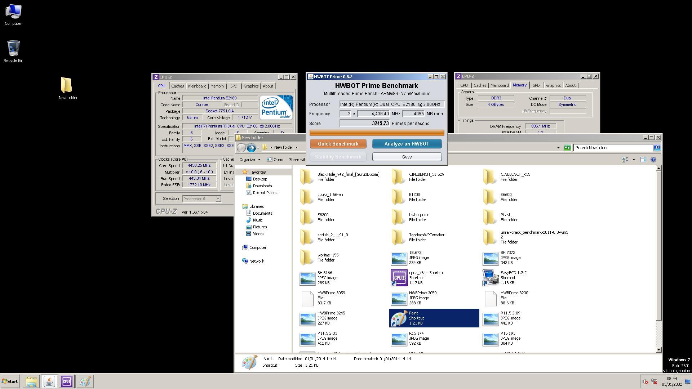Click Quick Benchmark in HWBOT Prime
The height and width of the screenshot is (389, 692).
(338, 144)
